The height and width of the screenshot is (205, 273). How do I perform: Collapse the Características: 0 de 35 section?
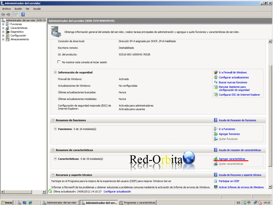coord(56,159)
